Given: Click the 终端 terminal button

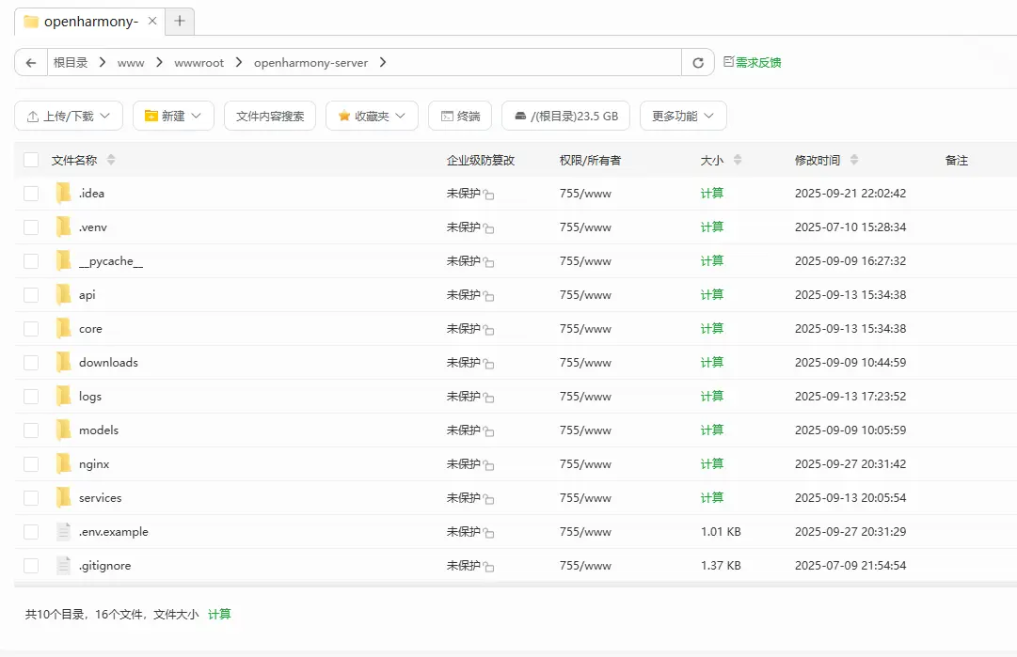Looking at the screenshot, I should [x=459, y=117].
